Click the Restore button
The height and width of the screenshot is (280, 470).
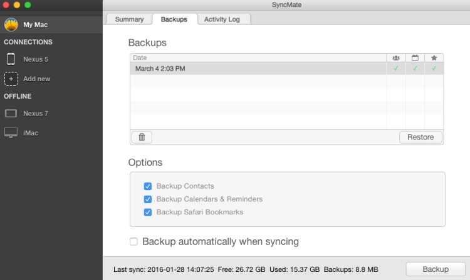(x=420, y=137)
